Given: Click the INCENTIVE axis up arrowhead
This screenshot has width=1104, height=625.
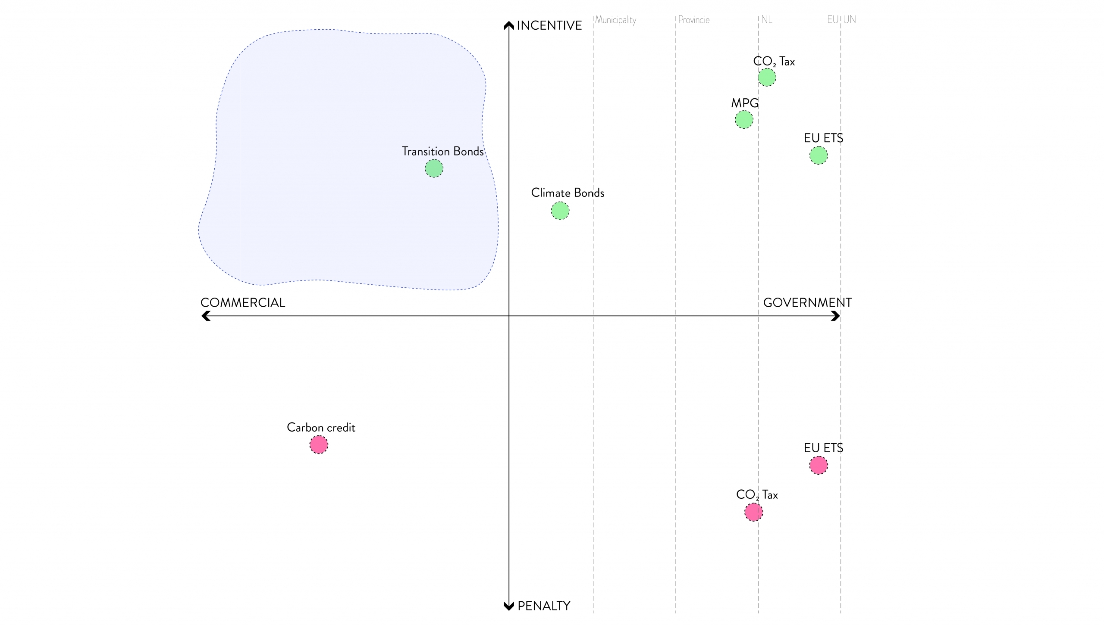Looking at the screenshot, I should [x=509, y=25].
